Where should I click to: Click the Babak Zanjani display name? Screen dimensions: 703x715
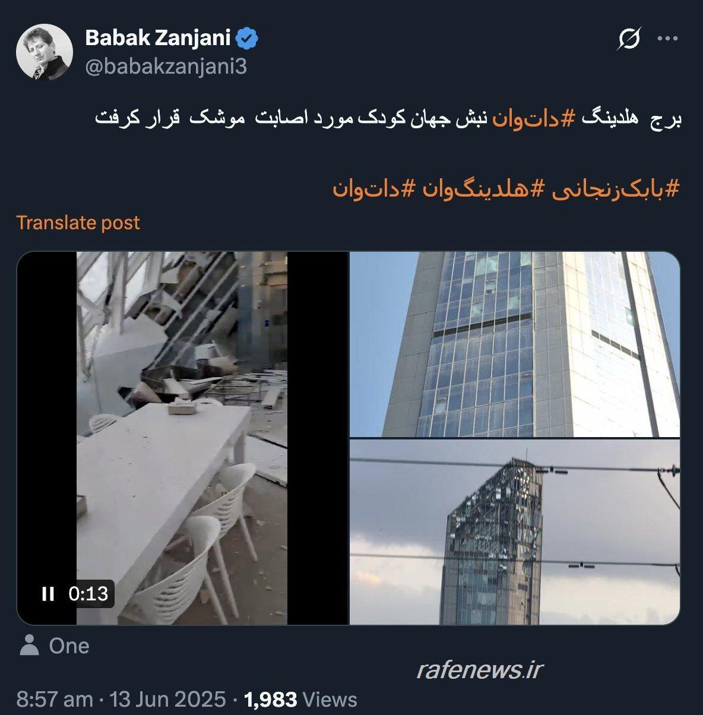[158, 39]
